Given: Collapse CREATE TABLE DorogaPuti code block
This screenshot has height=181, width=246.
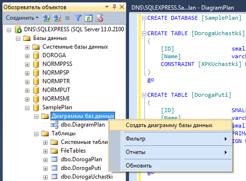Looking at the screenshot, I should tap(144, 95).
